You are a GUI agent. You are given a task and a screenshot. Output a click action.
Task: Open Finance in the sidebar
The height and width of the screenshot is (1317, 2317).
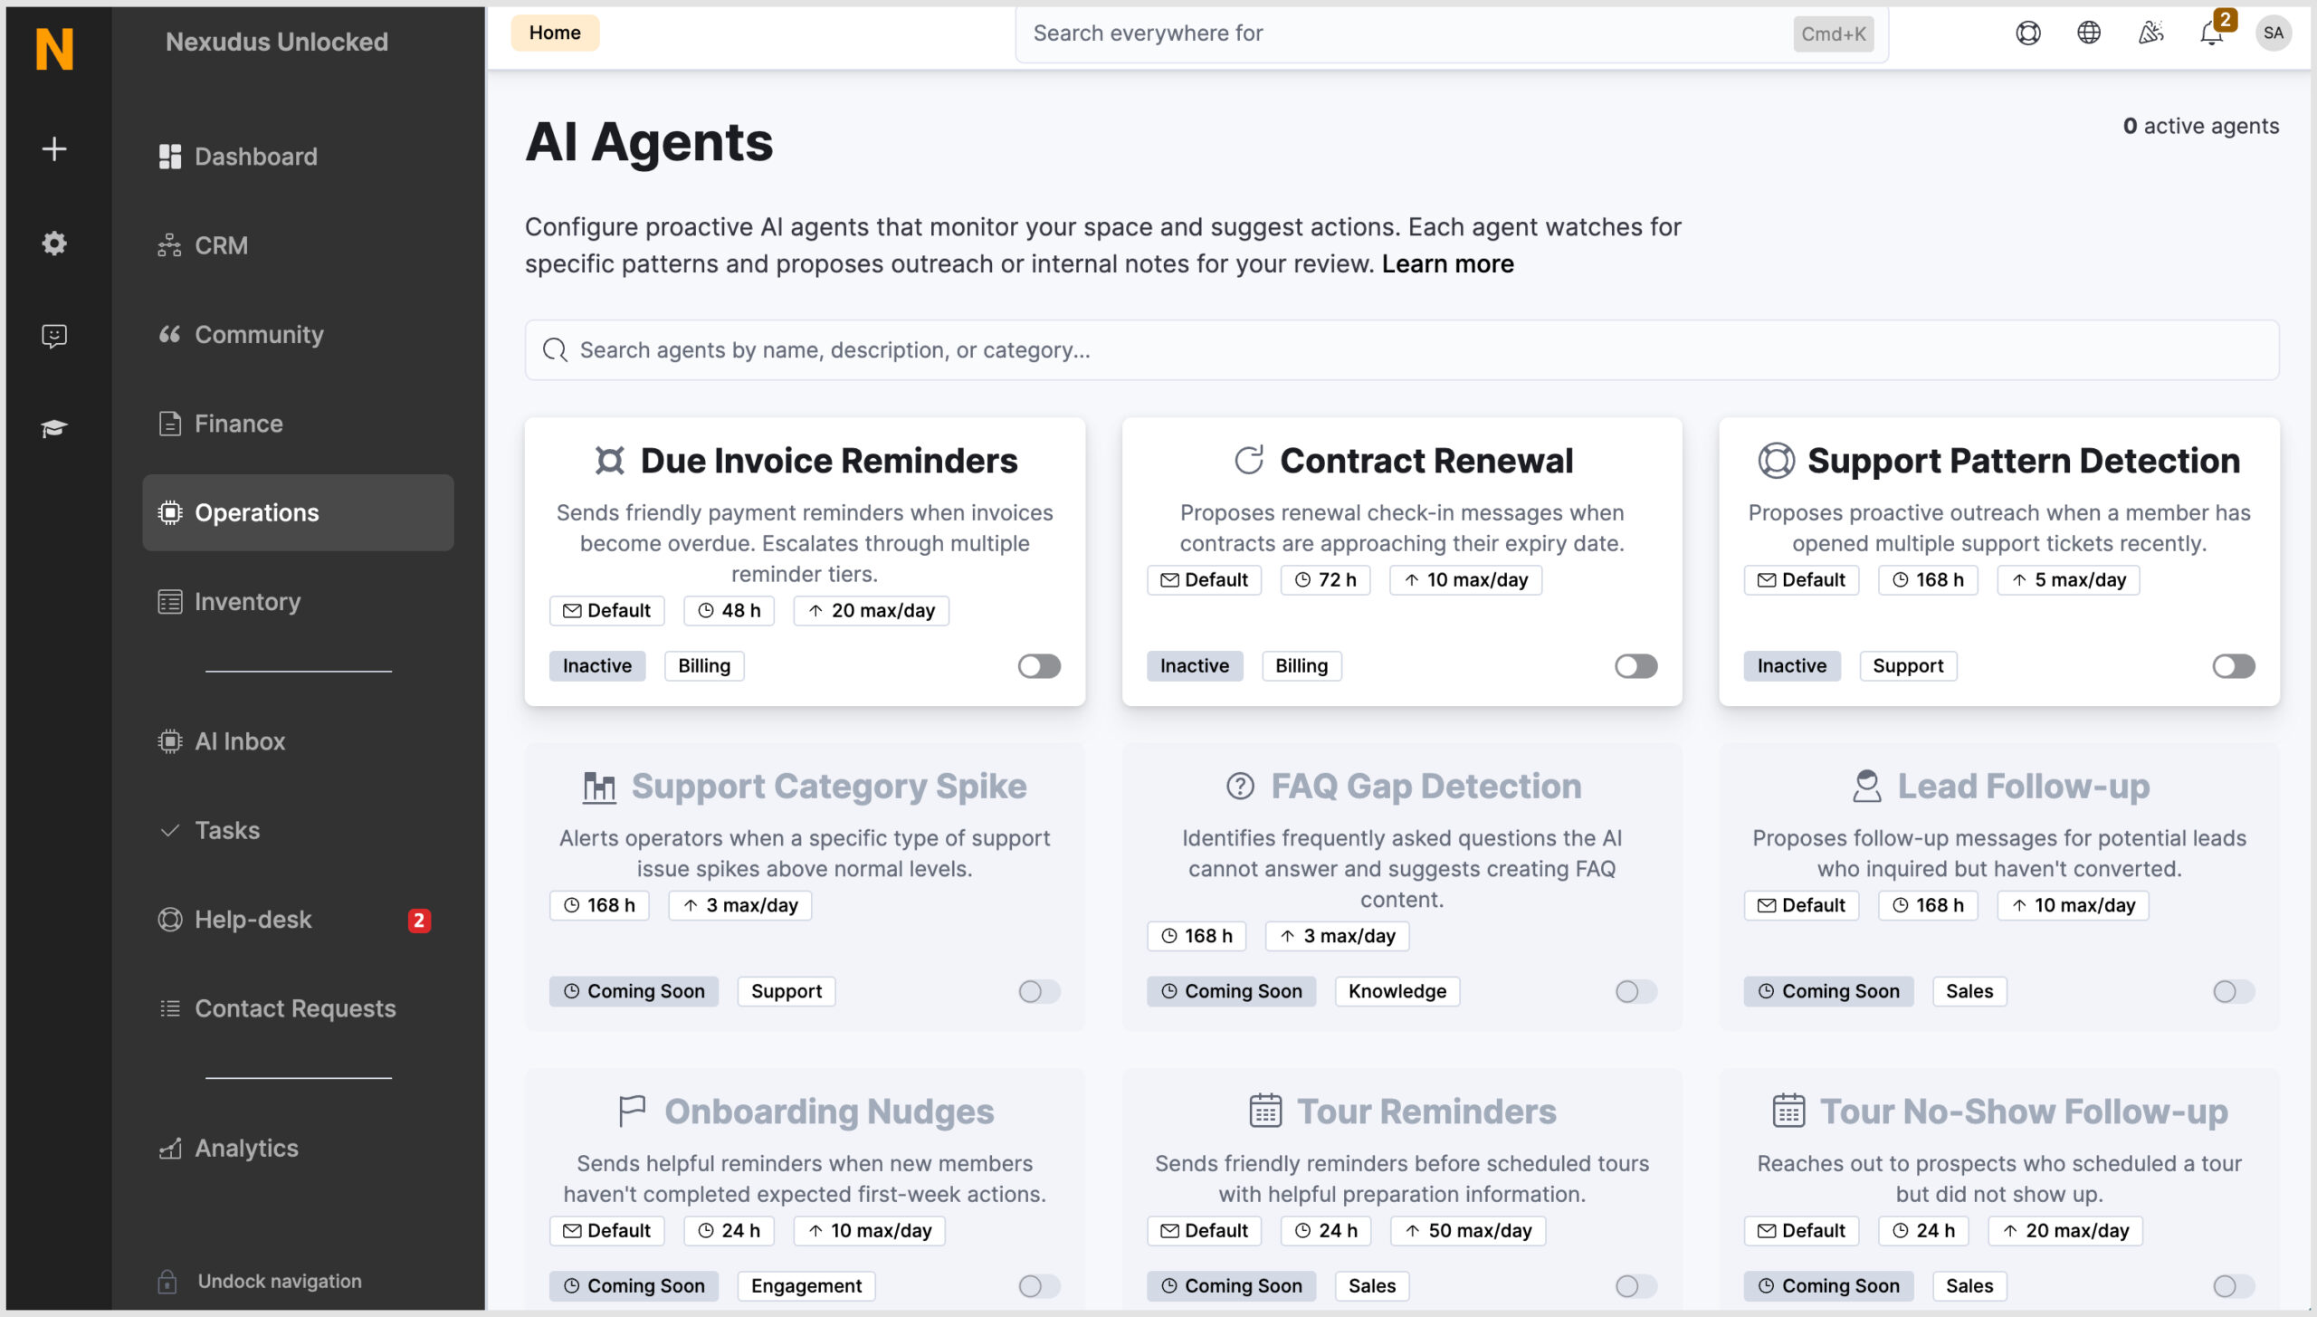click(298, 424)
